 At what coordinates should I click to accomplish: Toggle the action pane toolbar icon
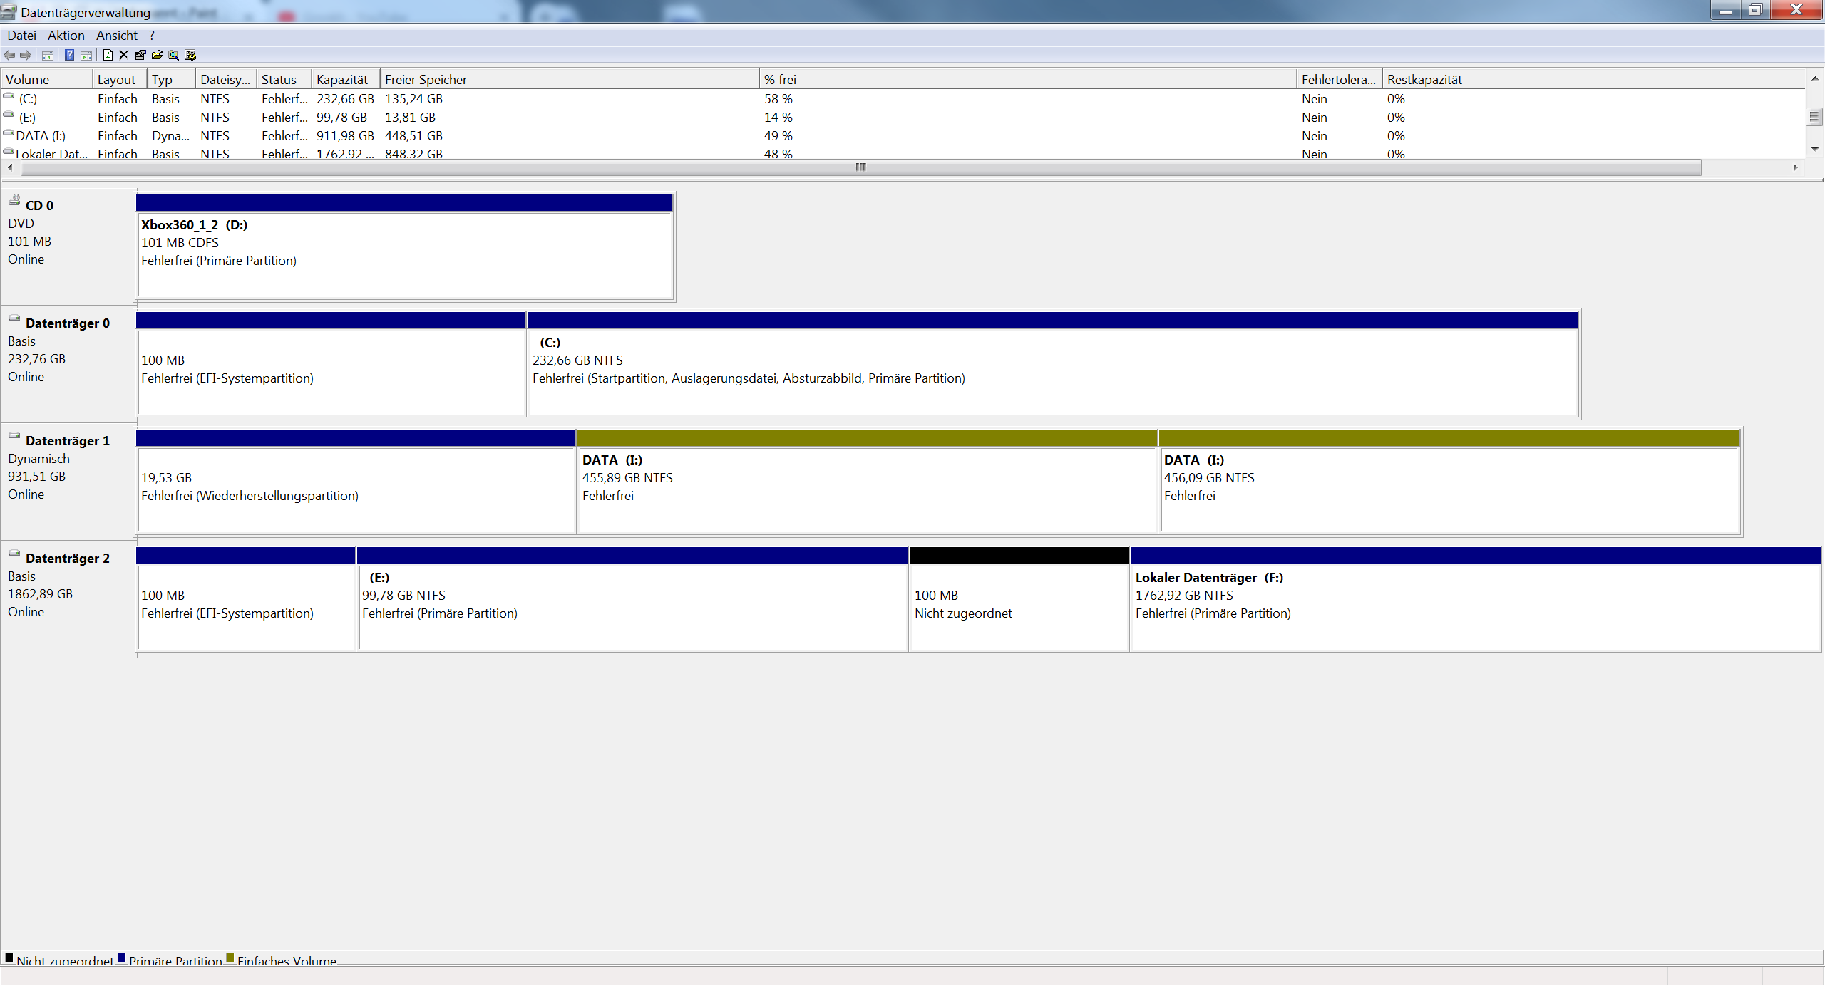pyautogui.click(x=86, y=55)
